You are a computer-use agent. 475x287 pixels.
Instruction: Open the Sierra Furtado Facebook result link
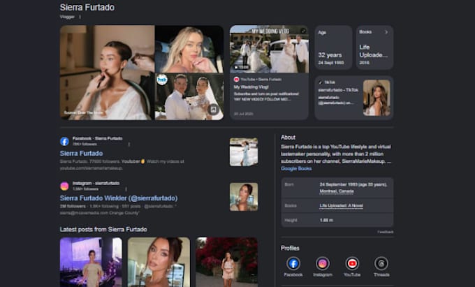point(81,153)
